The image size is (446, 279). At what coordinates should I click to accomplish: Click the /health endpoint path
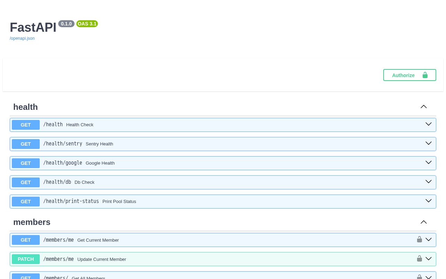click(x=53, y=125)
